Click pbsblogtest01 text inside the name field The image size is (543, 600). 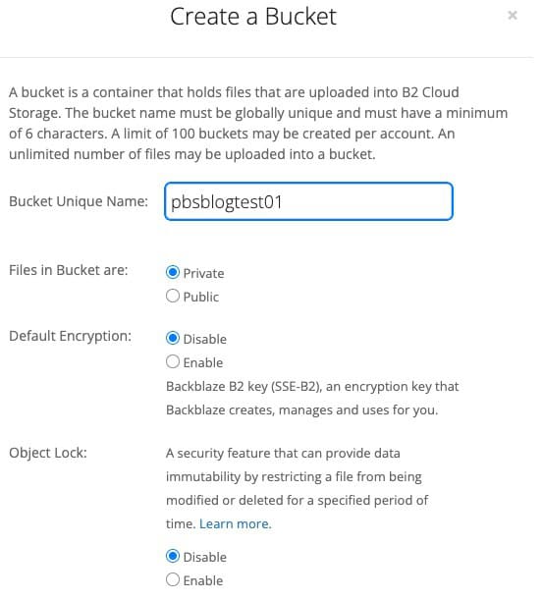[x=227, y=202]
